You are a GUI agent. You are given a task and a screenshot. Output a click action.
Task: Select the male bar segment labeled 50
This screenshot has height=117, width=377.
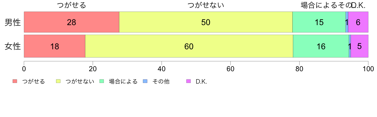tap(206, 22)
